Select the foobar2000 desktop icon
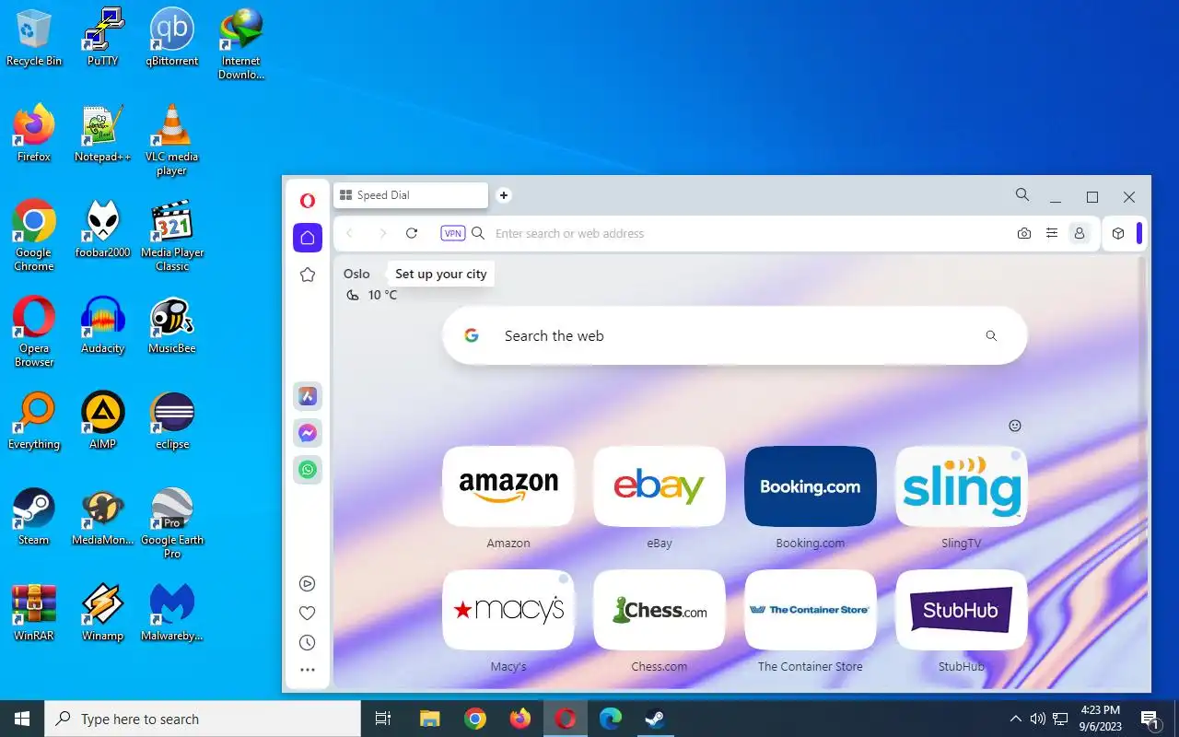Viewport: 1179px width, 737px height. pos(103,230)
